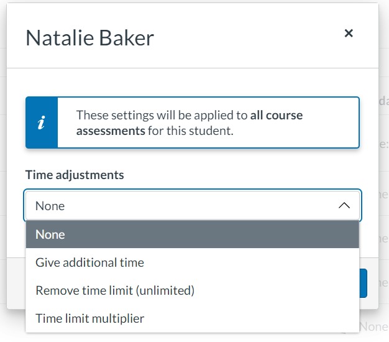Click the None value shown in combo box

tap(50, 206)
